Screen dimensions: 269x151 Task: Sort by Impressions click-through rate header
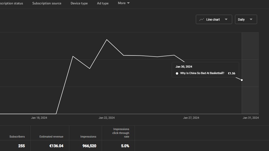pos(121,133)
